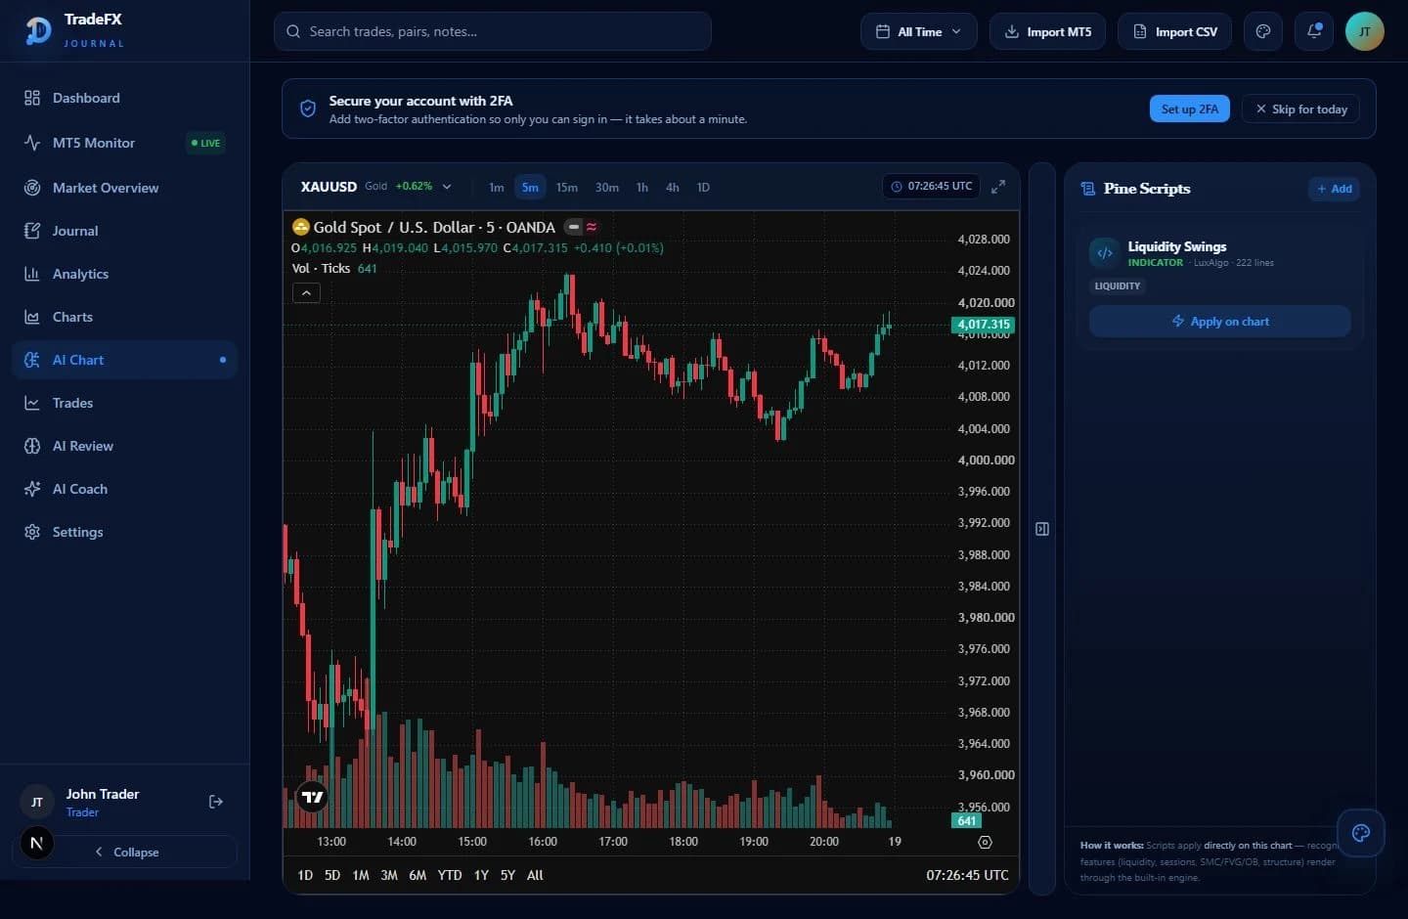Viewport: 1408px width, 919px height.
Task: Set the chart range to All
Action: point(535,875)
